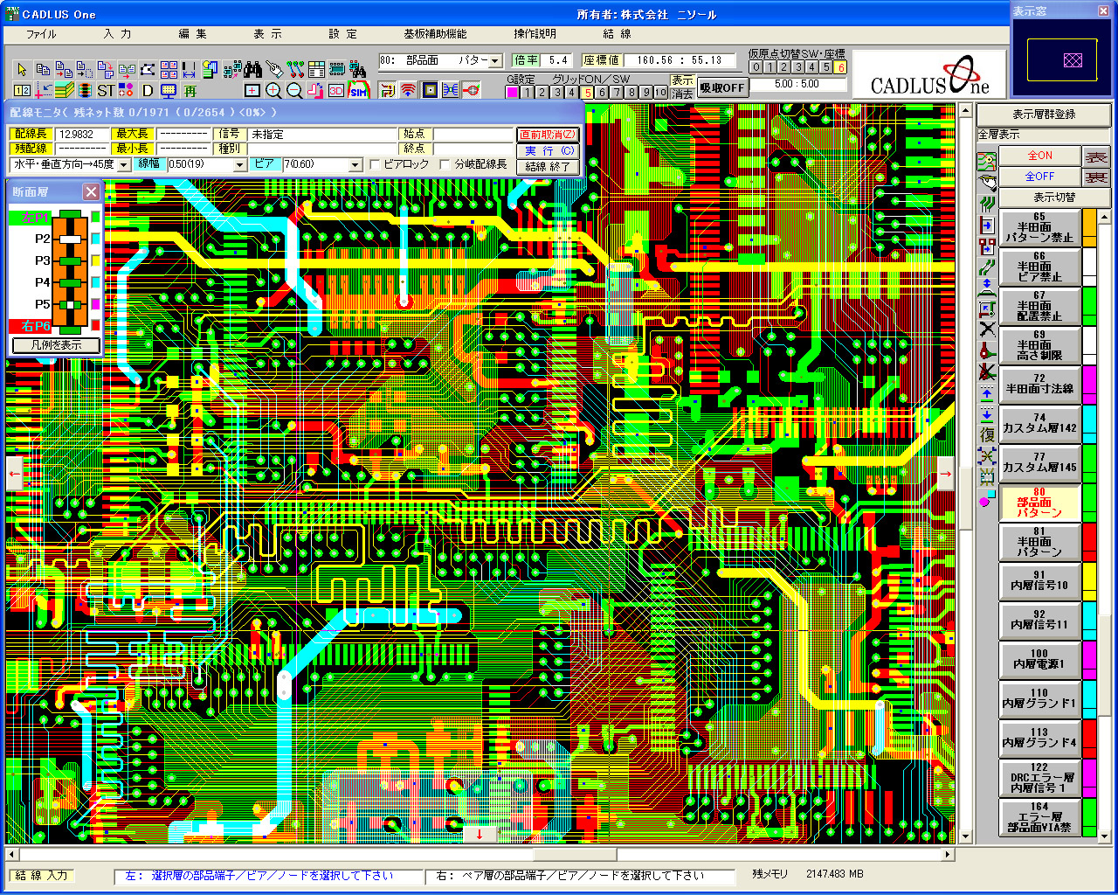Click the cyan swatch beside layer 74
The width and height of the screenshot is (1118, 895).
click(1089, 425)
